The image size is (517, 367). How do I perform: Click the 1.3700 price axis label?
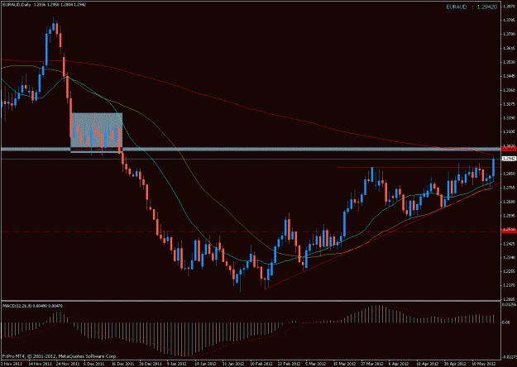tap(510, 34)
